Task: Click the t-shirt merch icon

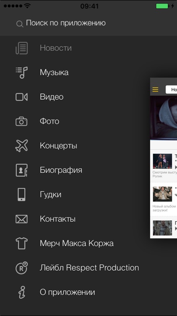Action: 21,244
